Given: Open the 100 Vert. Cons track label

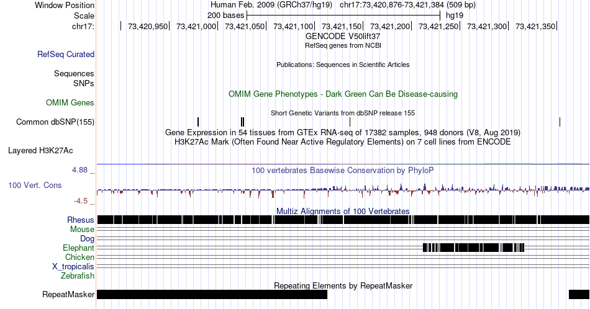Looking at the screenshot, I should [35, 185].
